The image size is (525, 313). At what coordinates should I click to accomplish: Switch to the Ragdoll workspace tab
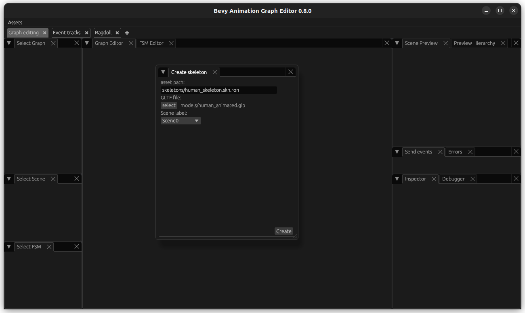(x=104, y=33)
